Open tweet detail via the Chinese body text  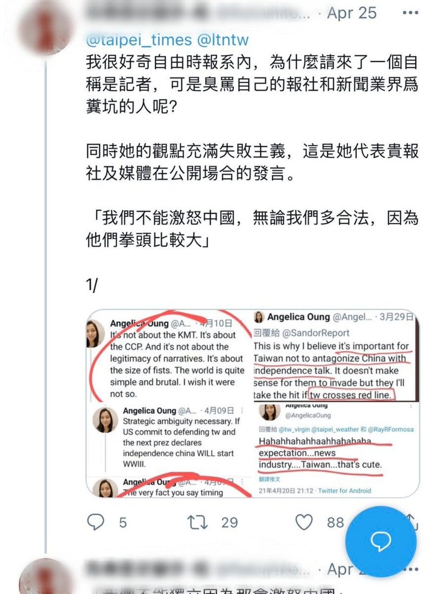coord(252,151)
